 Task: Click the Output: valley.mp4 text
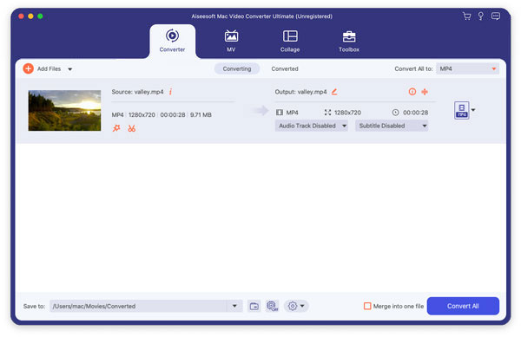[x=300, y=92]
